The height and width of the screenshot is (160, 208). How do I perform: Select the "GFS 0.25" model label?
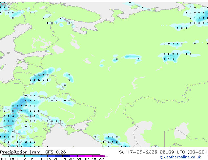(55, 152)
